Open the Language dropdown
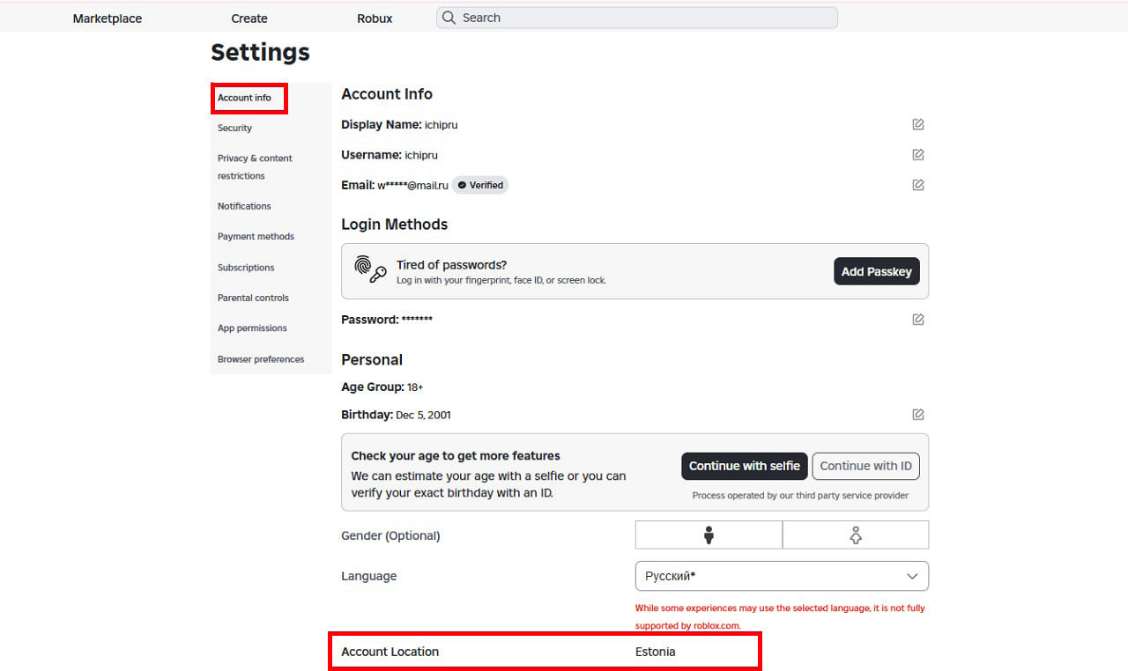Viewport: 1128px width, 671px height. [x=781, y=576]
